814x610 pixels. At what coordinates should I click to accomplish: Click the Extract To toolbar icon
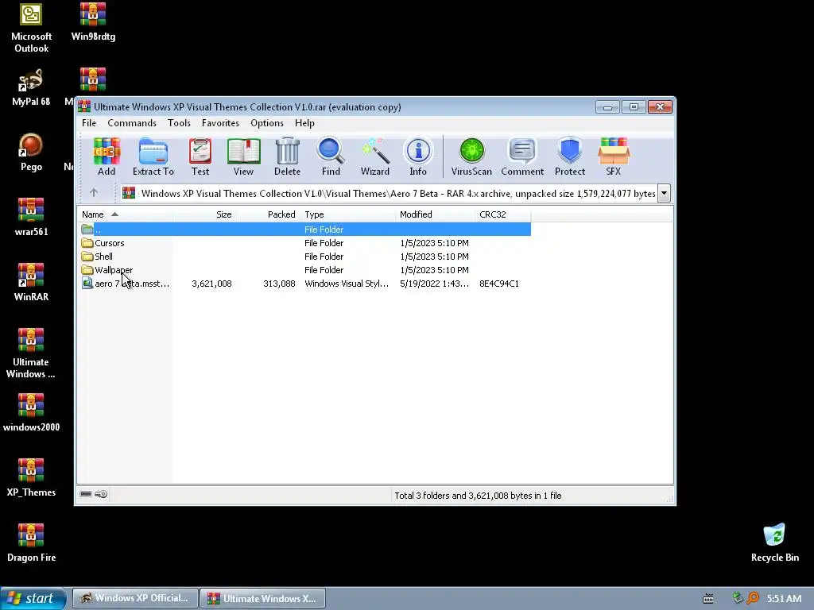[x=153, y=156]
